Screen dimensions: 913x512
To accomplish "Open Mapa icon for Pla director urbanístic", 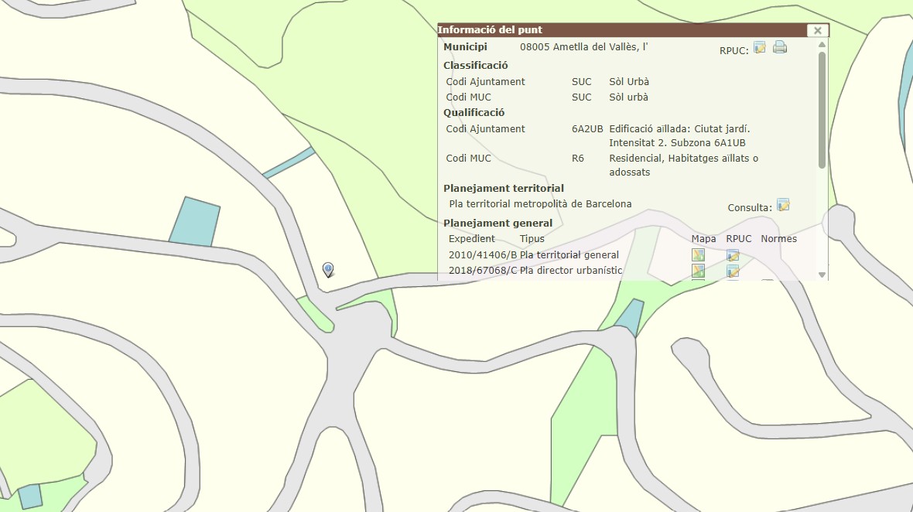I will [698, 271].
